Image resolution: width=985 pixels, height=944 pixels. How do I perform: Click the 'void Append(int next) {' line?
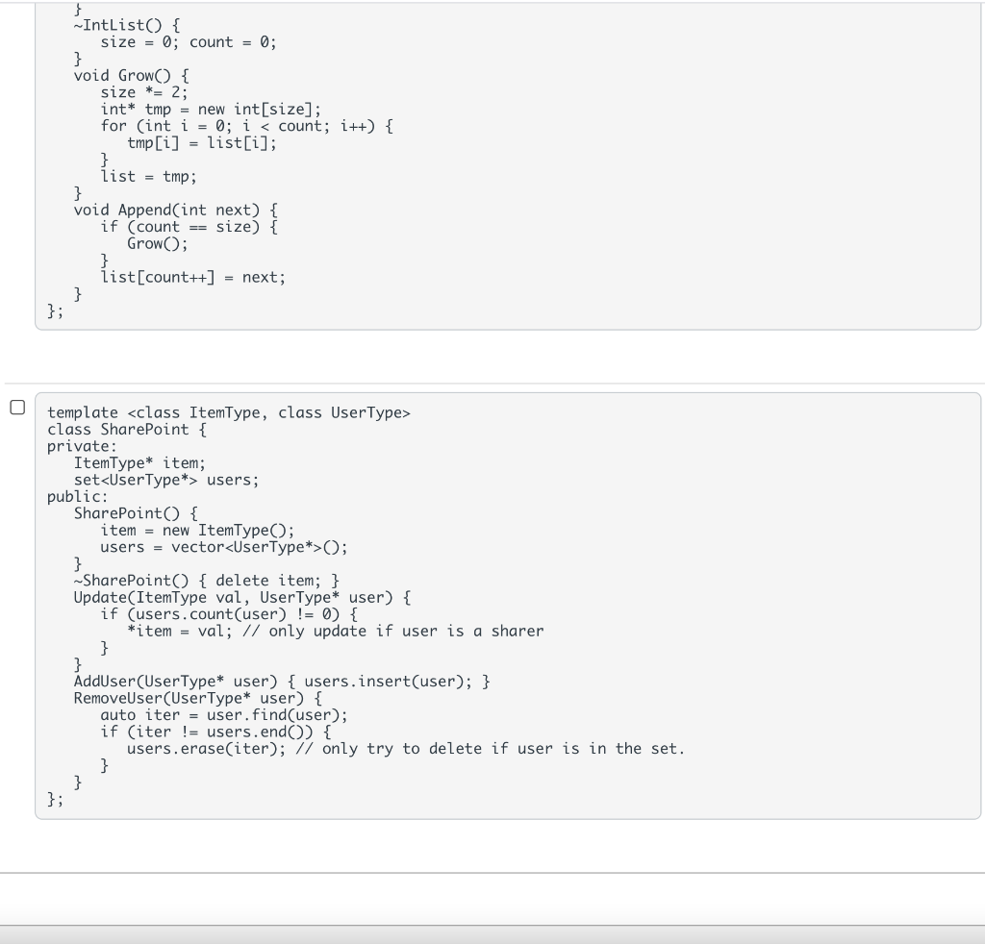pos(176,211)
